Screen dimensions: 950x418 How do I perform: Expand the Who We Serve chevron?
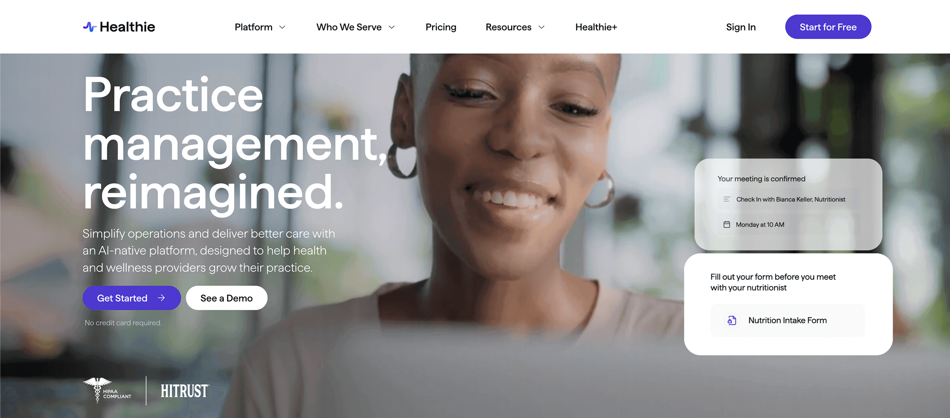(x=391, y=27)
